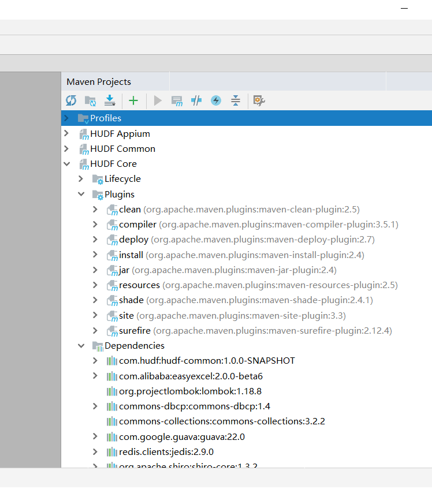Select the Maven Projects panel tab
Viewport: 432px width, 489px height.
point(99,82)
